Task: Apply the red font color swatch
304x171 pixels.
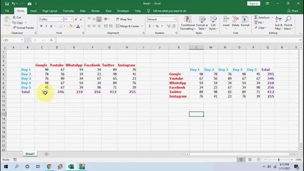Action: point(78,26)
